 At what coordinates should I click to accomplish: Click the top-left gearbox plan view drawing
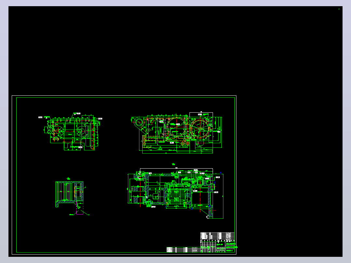click(70, 131)
